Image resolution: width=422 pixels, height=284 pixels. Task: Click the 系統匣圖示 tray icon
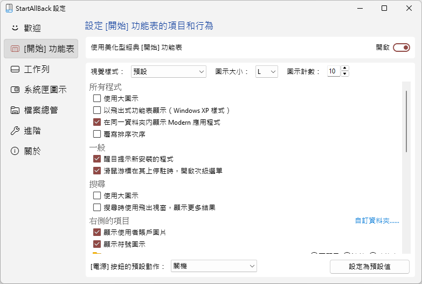click(15, 90)
